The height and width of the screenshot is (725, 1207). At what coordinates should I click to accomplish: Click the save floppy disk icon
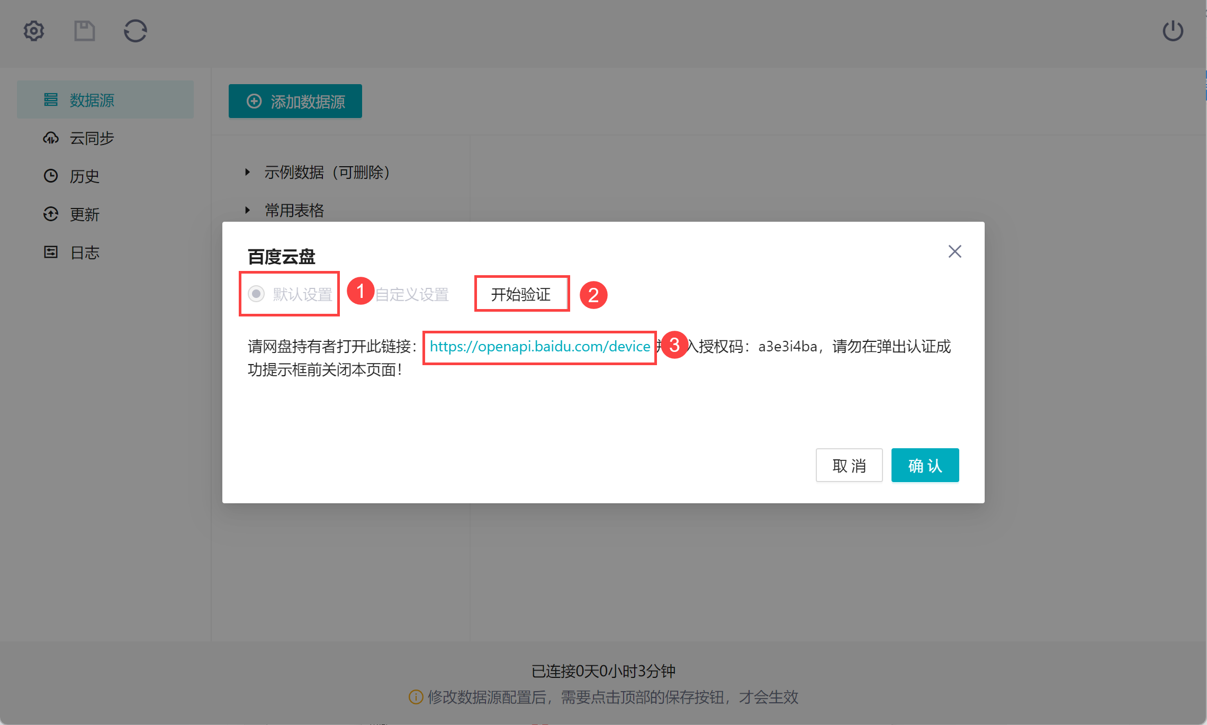click(84, 31)
